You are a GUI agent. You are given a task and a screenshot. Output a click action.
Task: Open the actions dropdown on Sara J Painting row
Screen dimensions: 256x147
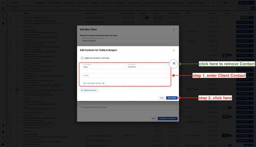click(251, 18)
